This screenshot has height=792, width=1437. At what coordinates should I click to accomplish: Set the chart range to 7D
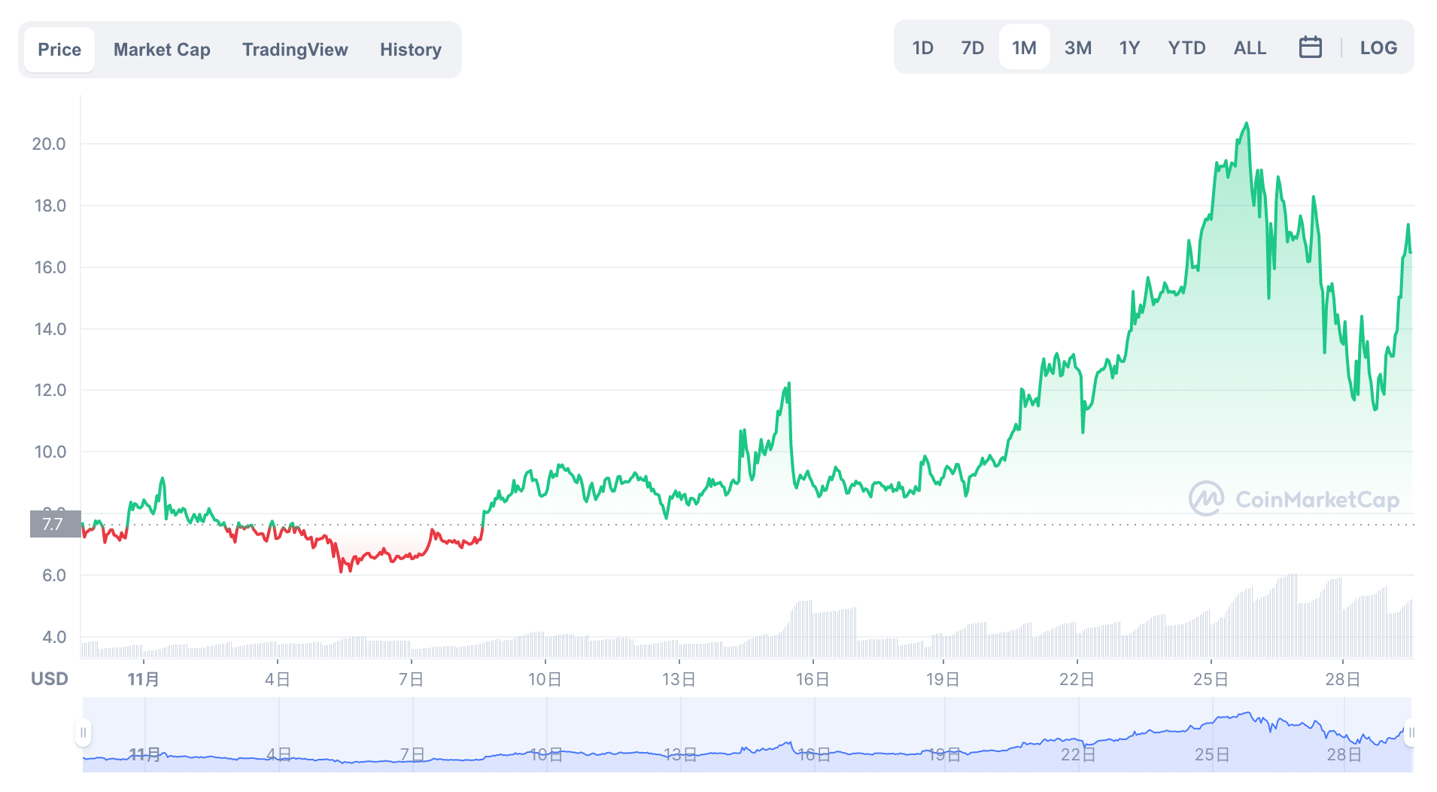[972, 47]
